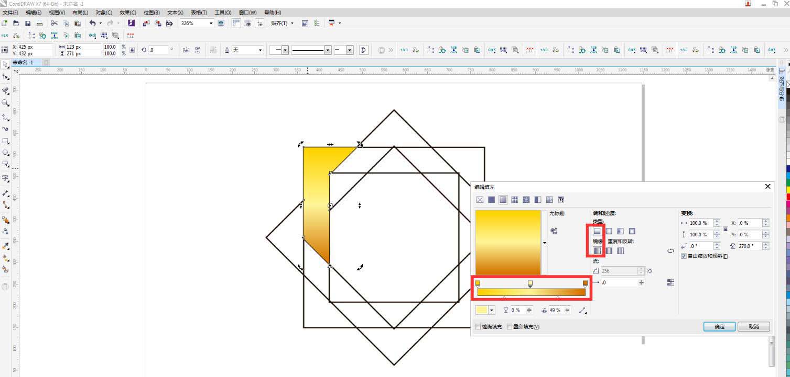
Task: Uncheck 自由缩放和倾斜 checkbox
Action: click(684, 256)
